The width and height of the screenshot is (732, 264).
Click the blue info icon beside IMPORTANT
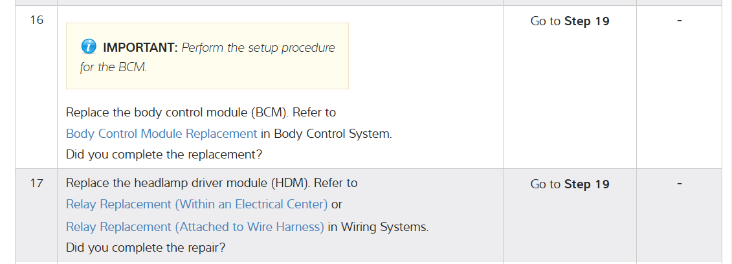pos(89,47)
